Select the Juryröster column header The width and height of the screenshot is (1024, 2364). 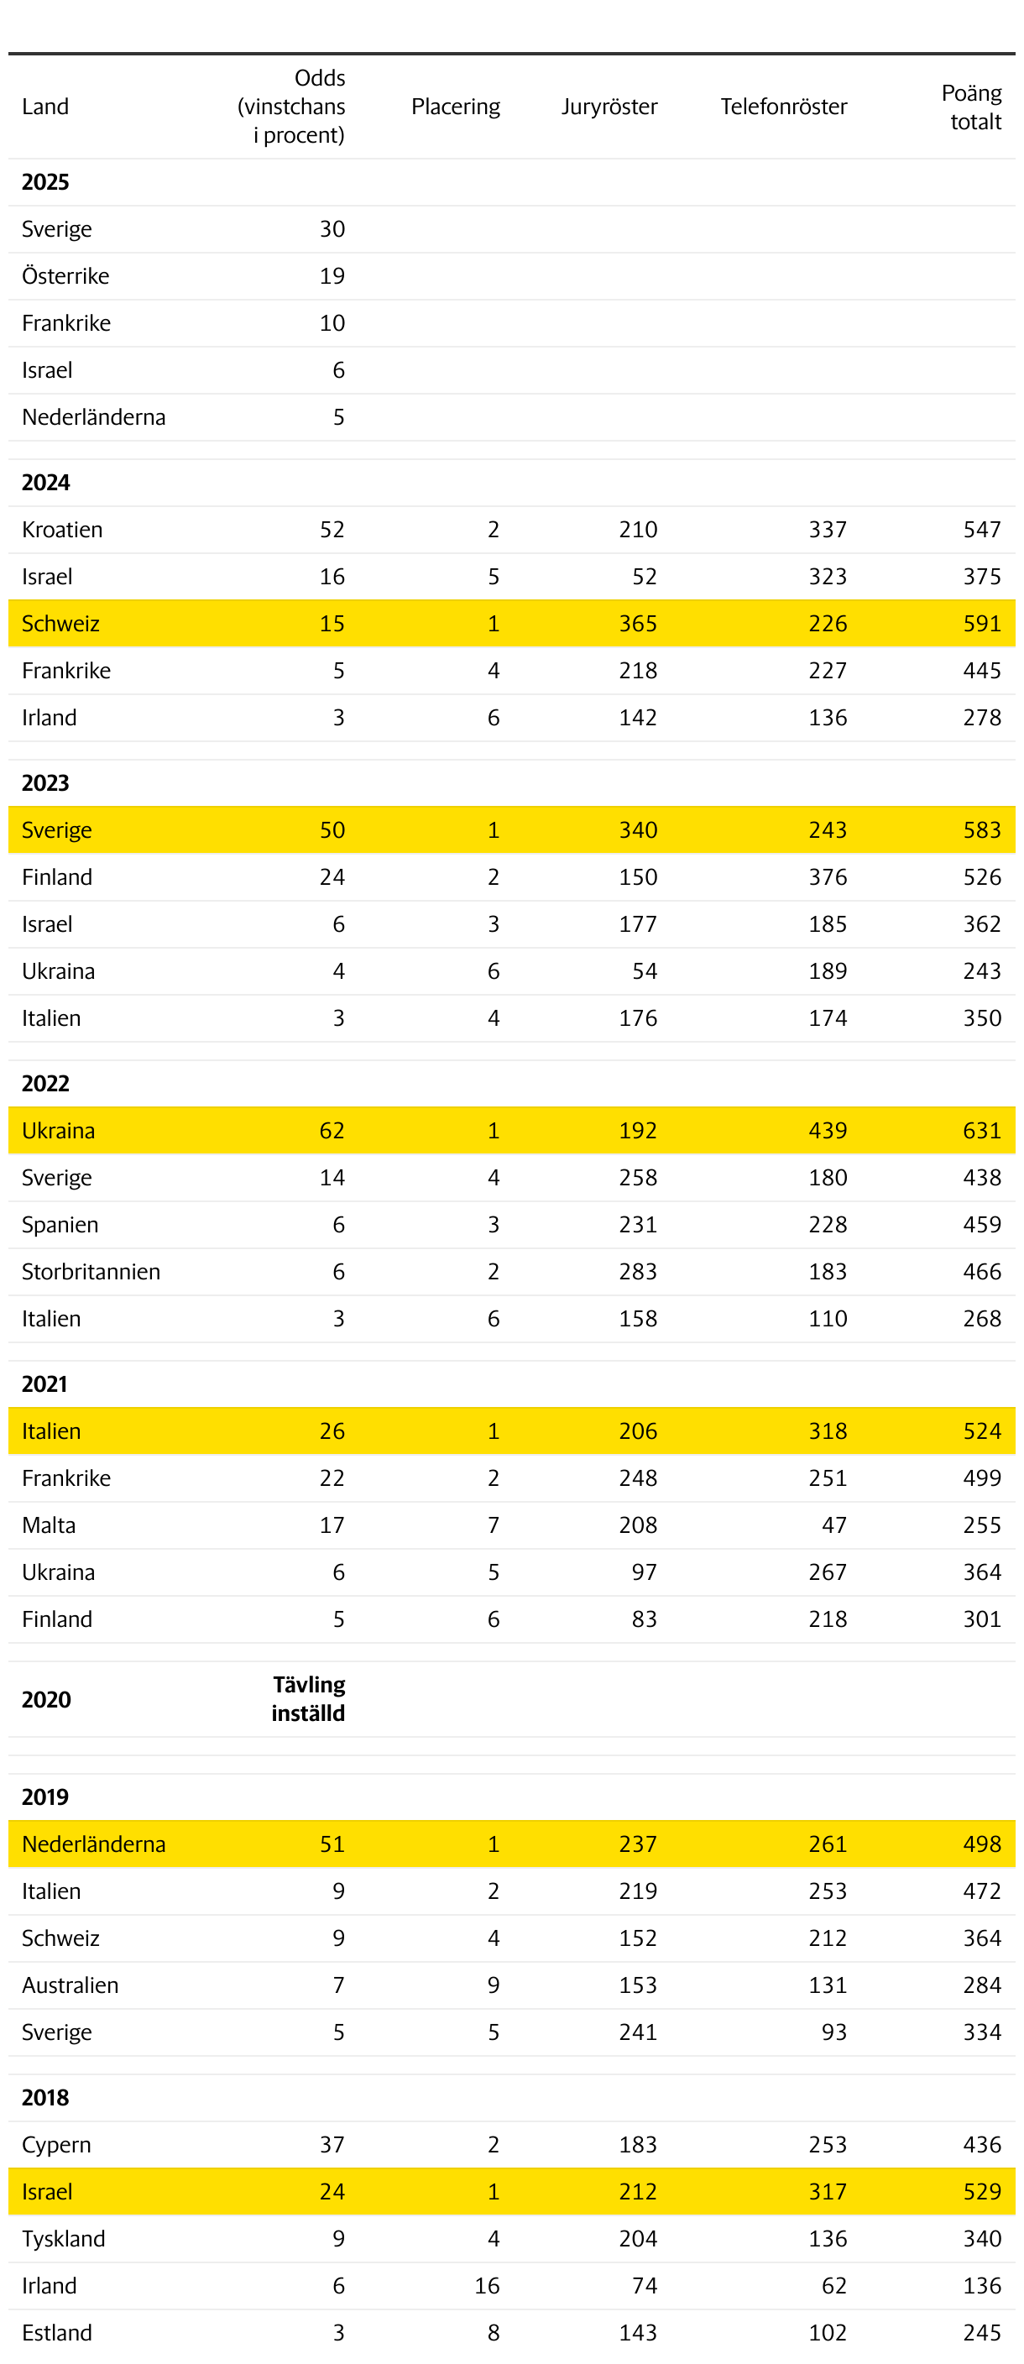point(609,107)
